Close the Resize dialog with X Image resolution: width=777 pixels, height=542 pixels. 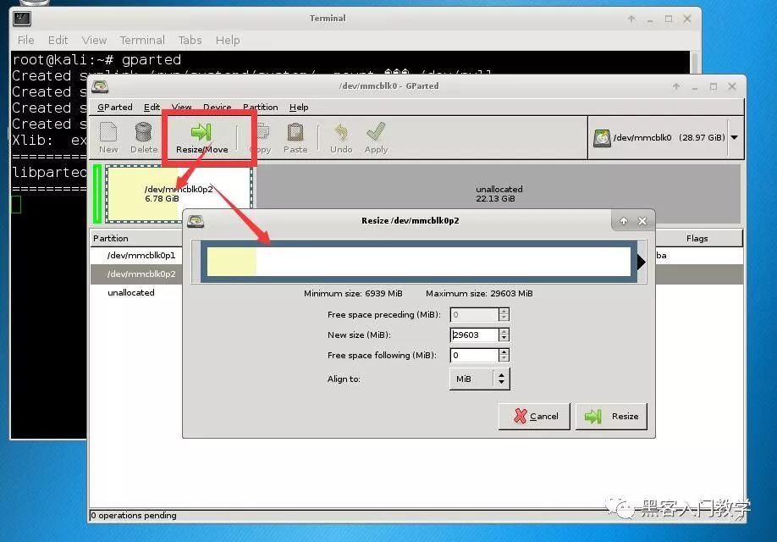pyautogui.click(x=642, y=221)
